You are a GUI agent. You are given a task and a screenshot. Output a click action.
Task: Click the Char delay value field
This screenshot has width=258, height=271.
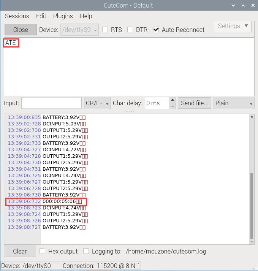(x=157, y=103)
